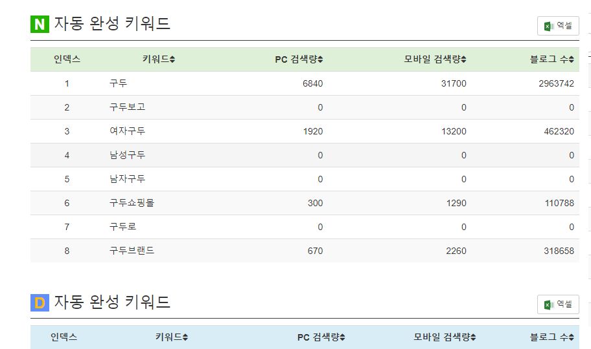Select keyword 구두 in row 1
591x349 pixels.
119,83
